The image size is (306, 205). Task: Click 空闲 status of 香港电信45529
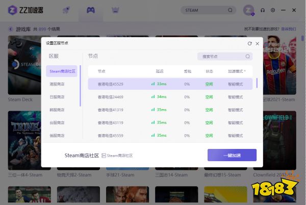209,84
